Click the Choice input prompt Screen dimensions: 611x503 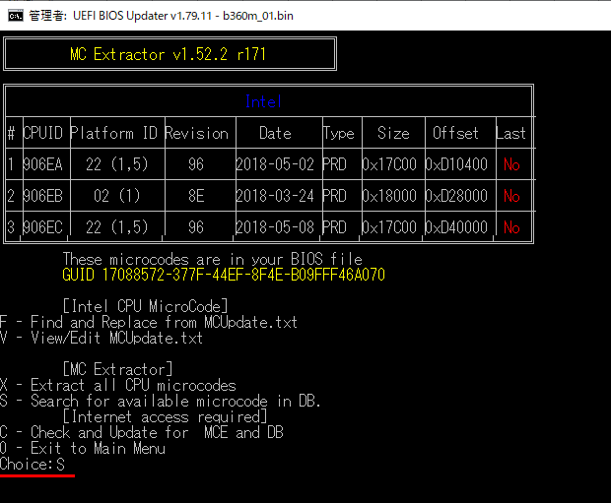tap(35, 464)
